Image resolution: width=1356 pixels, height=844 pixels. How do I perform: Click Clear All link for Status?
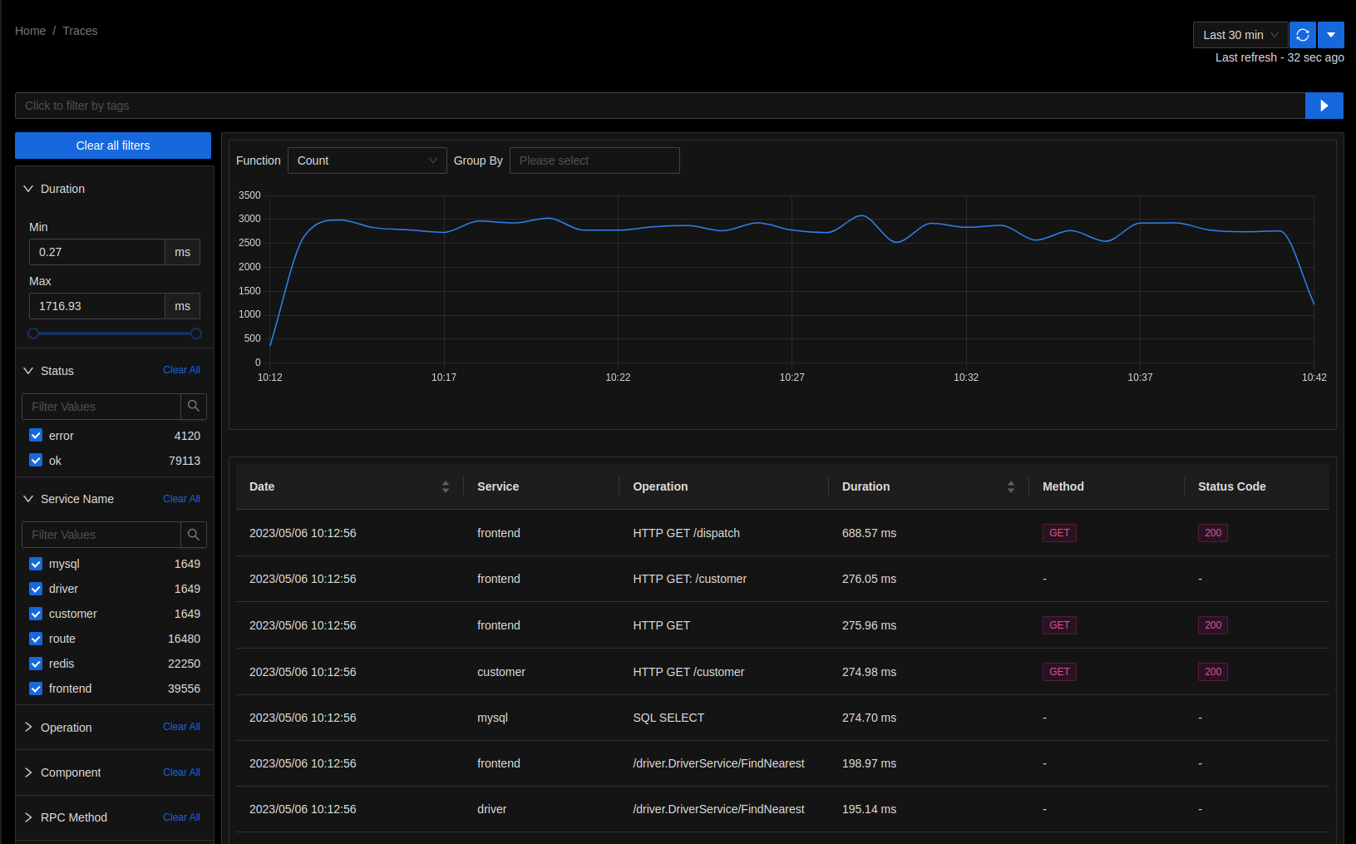click(x=181, y=370)
